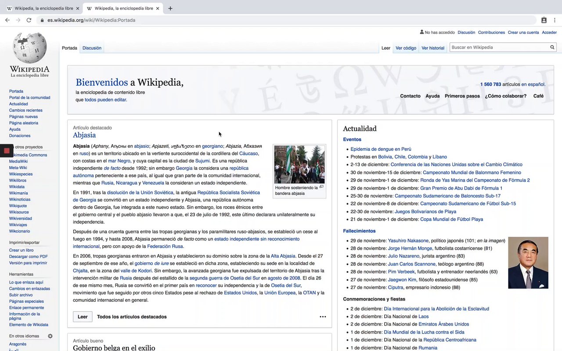Click the Wikidata project link
Screen dimensions: 562x351
[x=17, y=186]
